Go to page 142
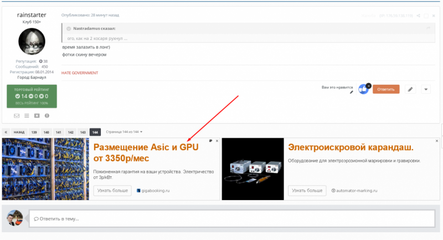Viewport: 443px width, 240px height. [x=71, y=132]
